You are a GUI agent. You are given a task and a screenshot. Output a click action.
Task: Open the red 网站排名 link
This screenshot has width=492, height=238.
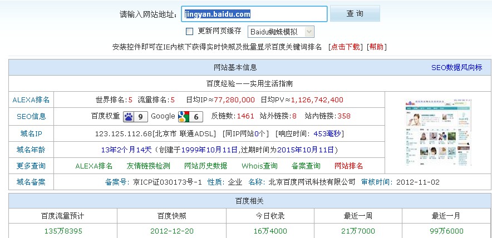click(348, 166)
